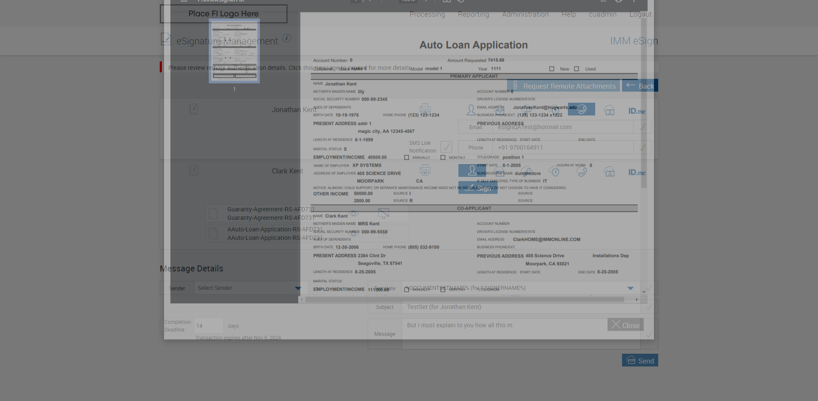Click the Request Remote Attachments button

(x=563, y=86)
